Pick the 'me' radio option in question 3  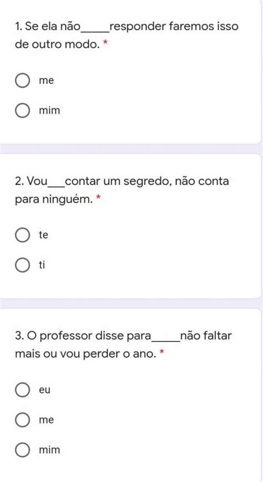22,420
